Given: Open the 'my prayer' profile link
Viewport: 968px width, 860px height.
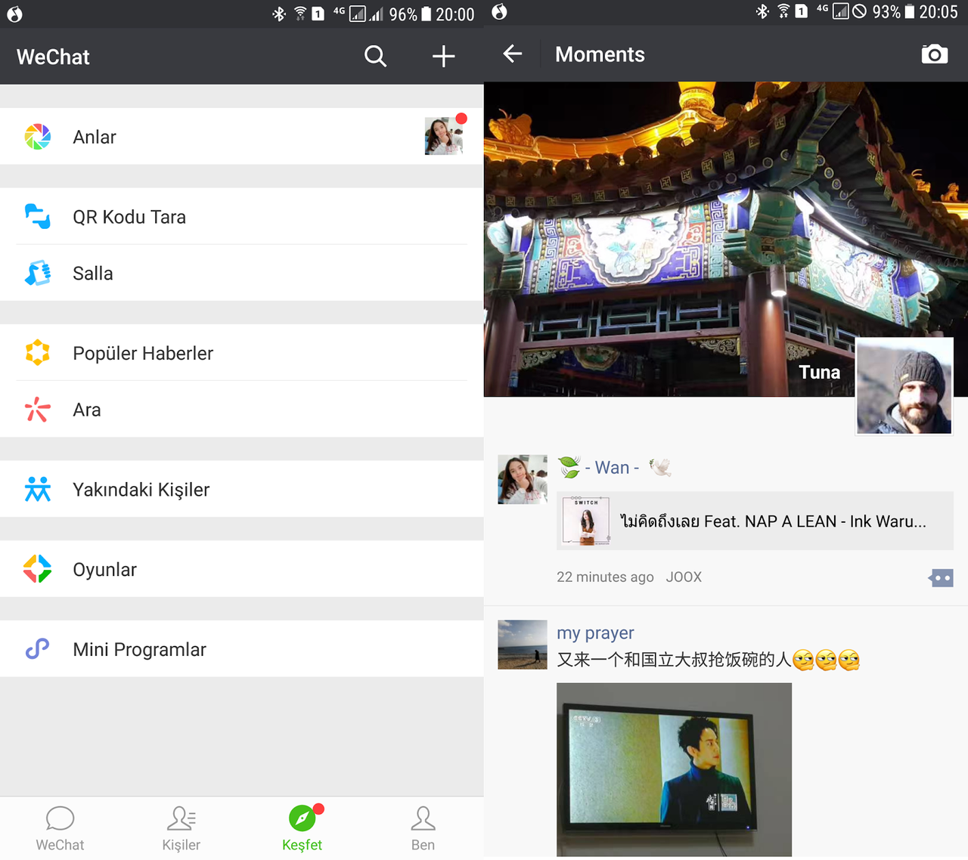Looking at the screenshot, I should pos(595,633).
